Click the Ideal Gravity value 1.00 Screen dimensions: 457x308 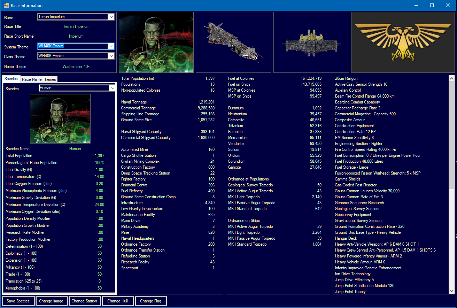click(100, 170)
